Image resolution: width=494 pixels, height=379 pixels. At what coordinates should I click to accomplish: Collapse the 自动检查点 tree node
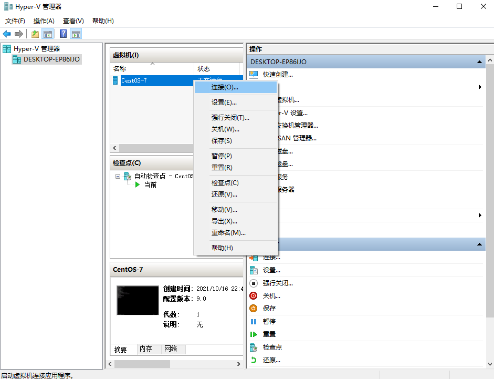pos(118,177)
